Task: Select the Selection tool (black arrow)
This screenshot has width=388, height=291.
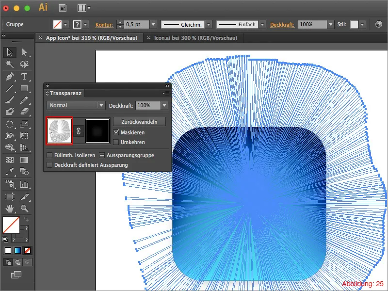Action: click(x=10, y=52)
